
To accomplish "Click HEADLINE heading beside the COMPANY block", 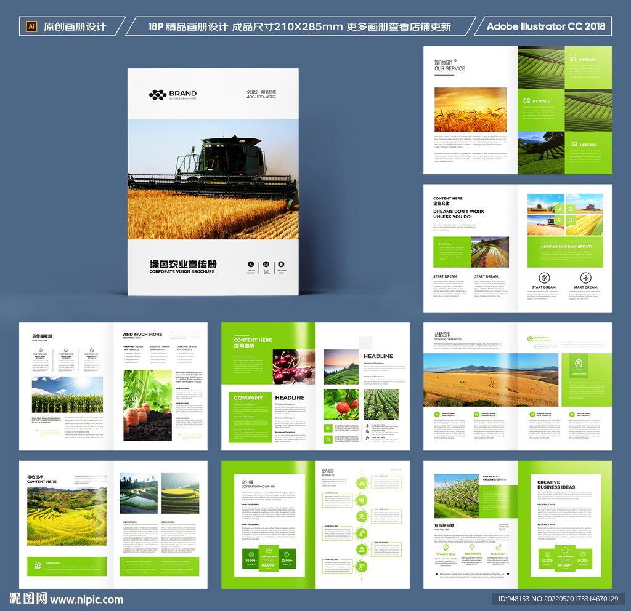I will point(290,397).
